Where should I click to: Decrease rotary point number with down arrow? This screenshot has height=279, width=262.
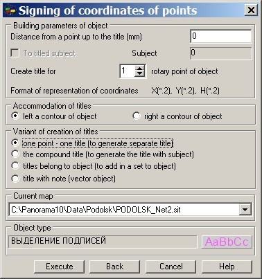139,74
